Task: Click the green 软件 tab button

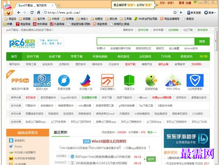Action: click(x=151, y=159)
